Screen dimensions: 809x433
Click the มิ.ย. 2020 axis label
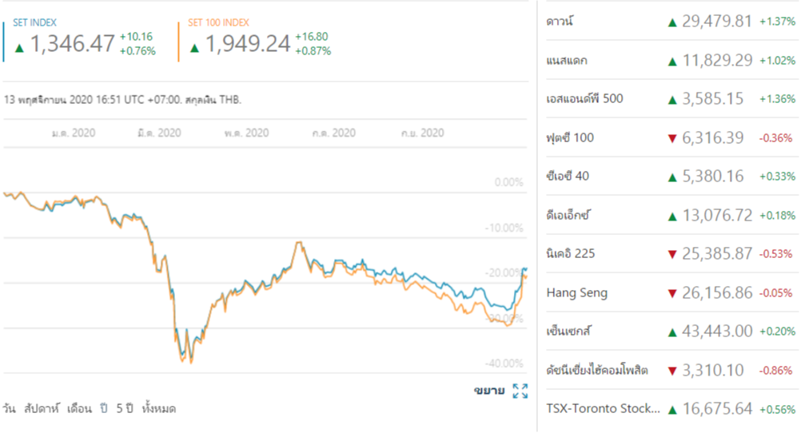tap(158, 133)
